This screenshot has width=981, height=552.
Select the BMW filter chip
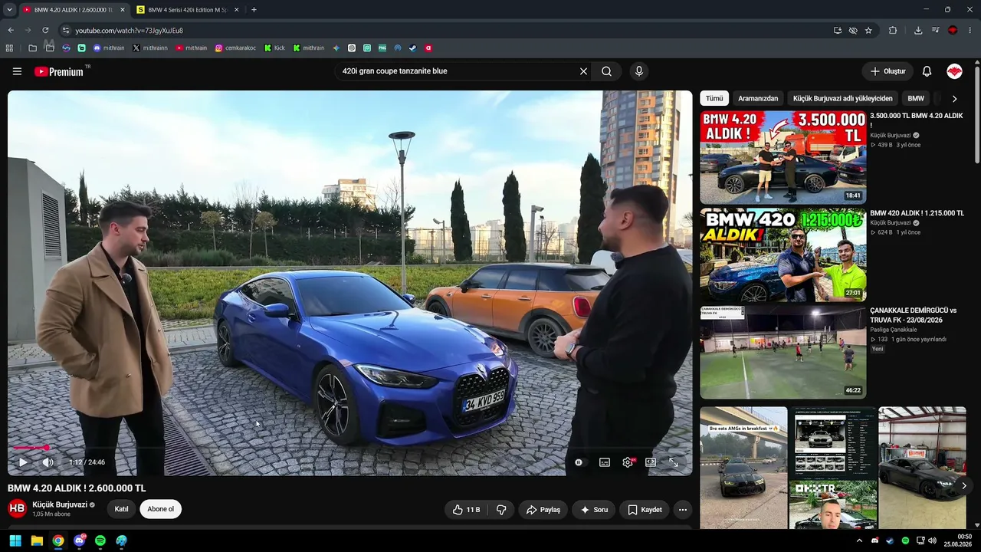click(916, 98)
